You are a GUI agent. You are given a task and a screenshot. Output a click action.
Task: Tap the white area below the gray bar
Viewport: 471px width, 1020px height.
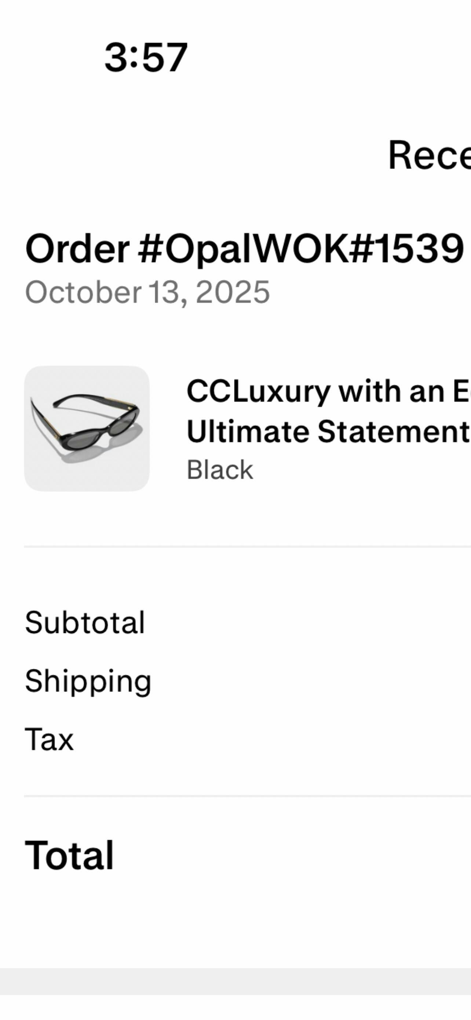click(x=235, y=1008)
